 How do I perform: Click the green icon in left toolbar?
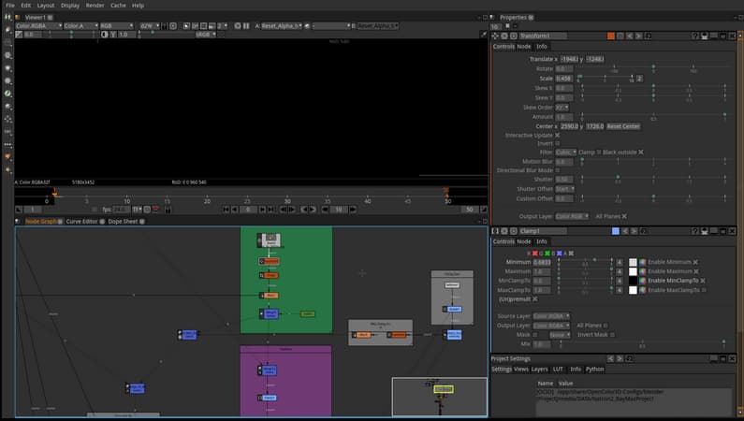click(x=7, y=94)
